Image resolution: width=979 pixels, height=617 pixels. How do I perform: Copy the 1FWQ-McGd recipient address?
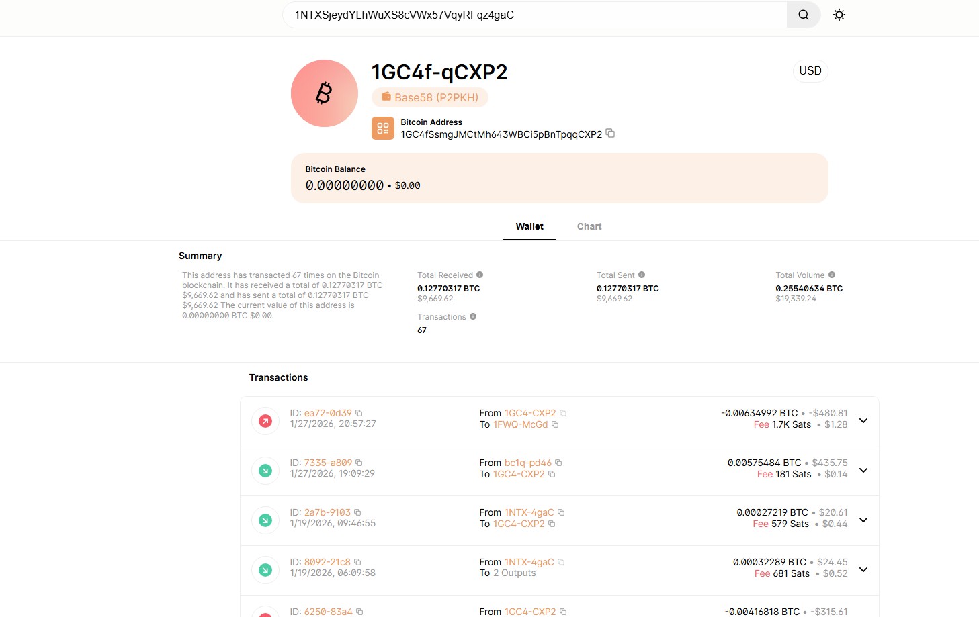click(x=555, y=424)
